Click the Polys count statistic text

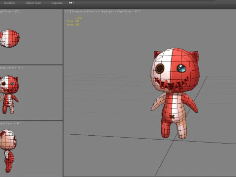click(73, 21)
